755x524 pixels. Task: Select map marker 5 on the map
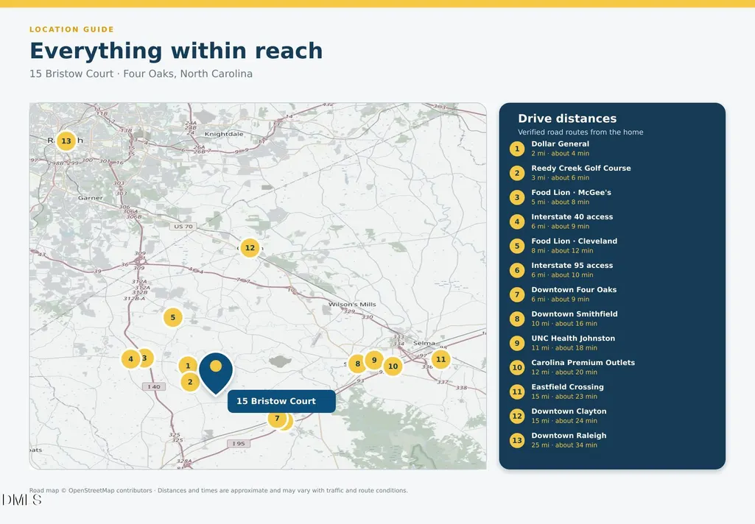[173, 318]
